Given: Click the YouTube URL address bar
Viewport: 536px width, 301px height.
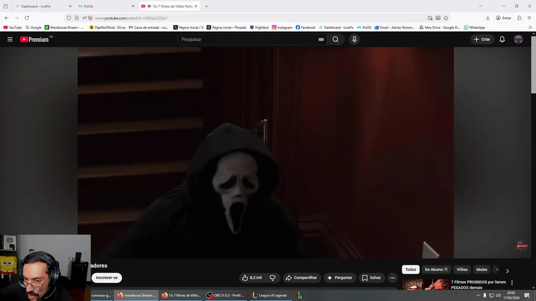Looking at the screenshot, I should pos(258,18).
